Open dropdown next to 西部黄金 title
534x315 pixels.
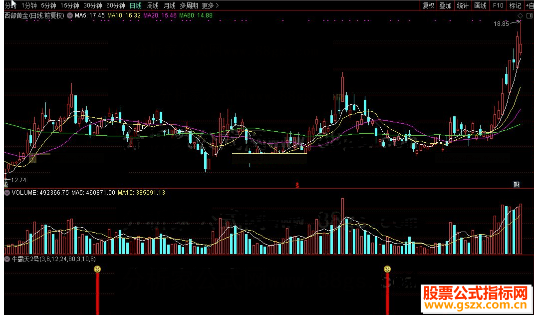70,15
